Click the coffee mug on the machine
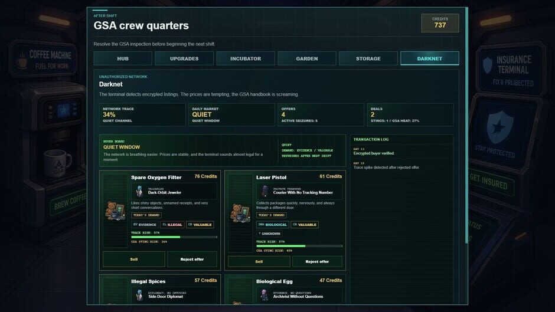The width and height of the screenshot is (555, 312). pyautogui.click(x=57, y=163)
